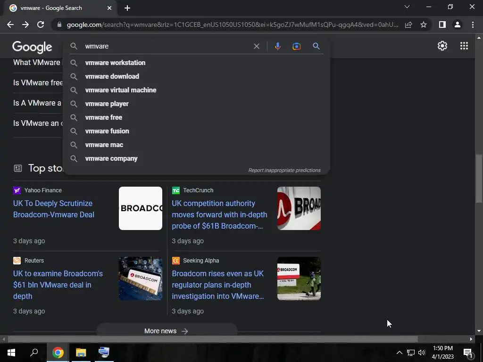Open Chrome's three-dot menu
Image resolution: width=483 pixels, height=362 pixels.
pos(473,25)
